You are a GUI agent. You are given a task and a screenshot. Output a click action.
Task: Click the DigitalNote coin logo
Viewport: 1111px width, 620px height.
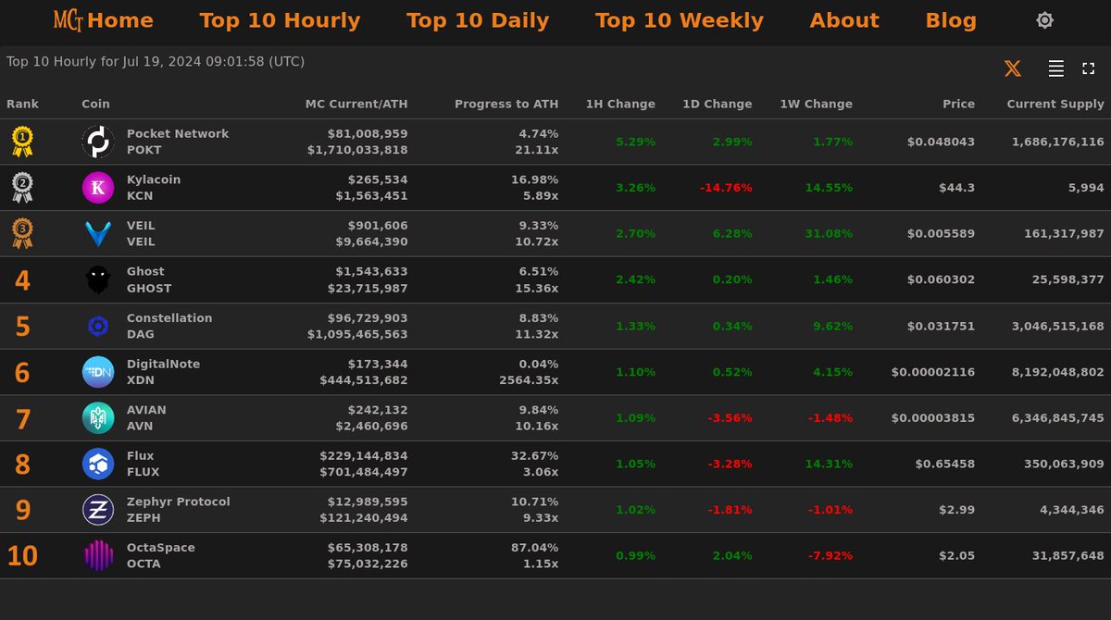pos(98,372)
